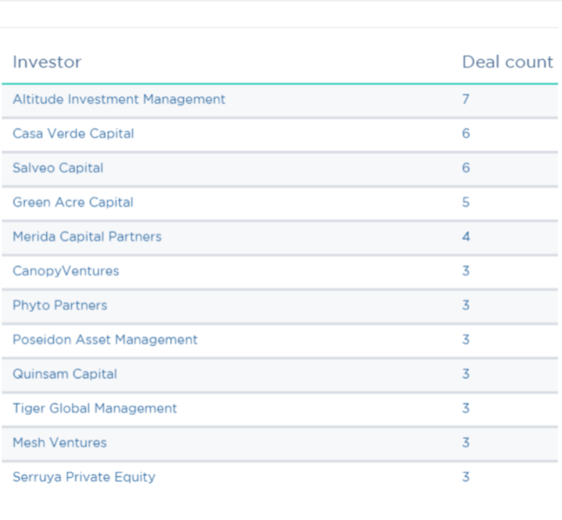Click the deal count 6 beside Casa Verde Capital
The width and height of the screenshot is (562, 520).
click(x=465, y=134)
